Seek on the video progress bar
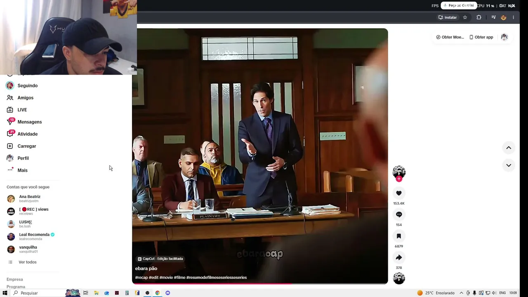The width and height of the screenshot is (528, 297). [260, 283]
